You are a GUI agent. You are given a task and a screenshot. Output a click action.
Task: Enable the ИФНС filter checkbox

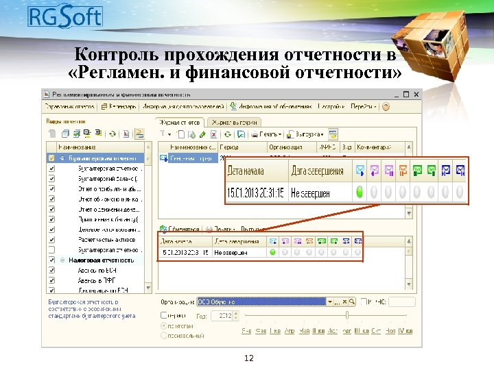363,301
